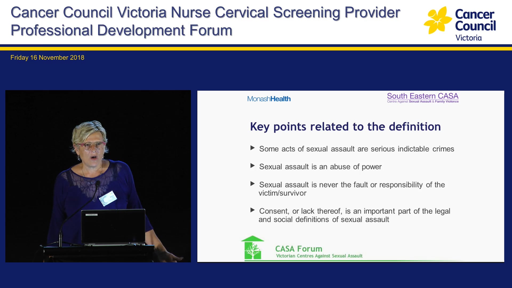Click the bullet arrow near 'victim/survivor' point
The width and height of the screenshot is (512, 288).
[252, 183]
